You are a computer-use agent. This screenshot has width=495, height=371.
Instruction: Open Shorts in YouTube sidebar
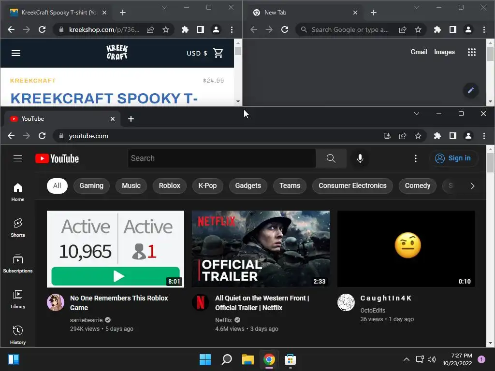(18, 228)
